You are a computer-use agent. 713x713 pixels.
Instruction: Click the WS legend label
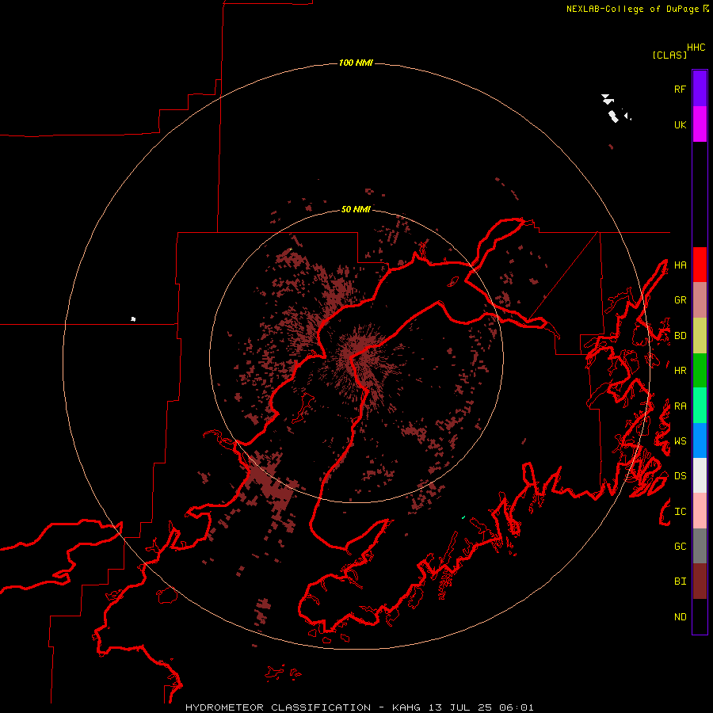coord(680,441)
